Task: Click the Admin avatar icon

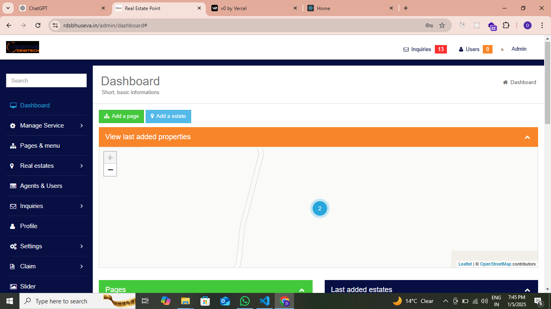Action: click(x=503, y=49)
